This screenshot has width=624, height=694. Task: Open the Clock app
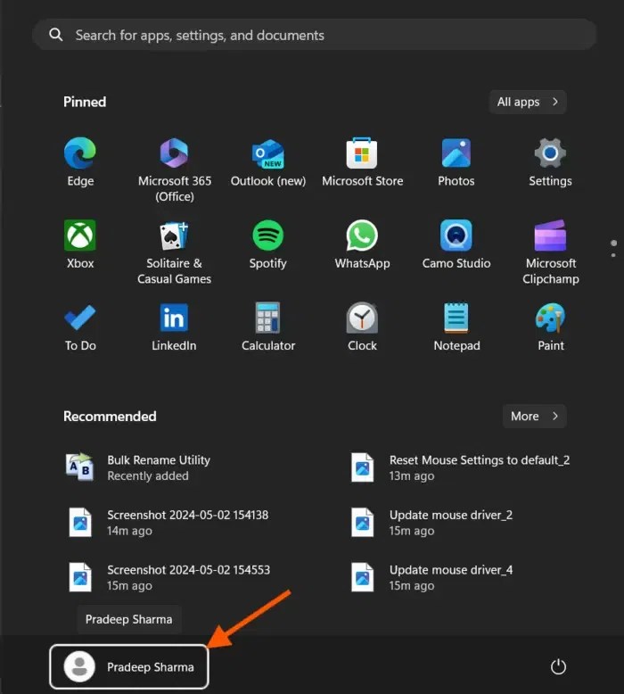coord(362,326)
